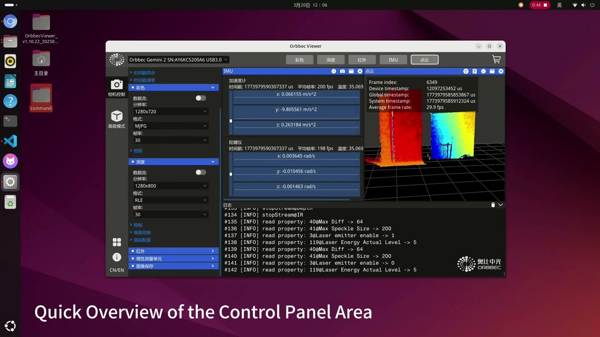Viewport: 600px width, 337px height.
Task: Close the IMU panel
Action: click(360, 71)
